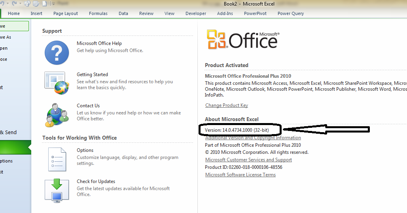Open the Developer tab
This screenshot has height=213, width=407.
pos(196,13)
